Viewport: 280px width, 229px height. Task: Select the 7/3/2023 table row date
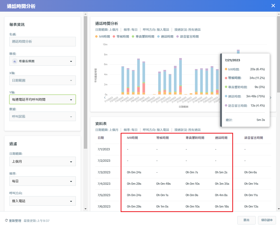104,172
